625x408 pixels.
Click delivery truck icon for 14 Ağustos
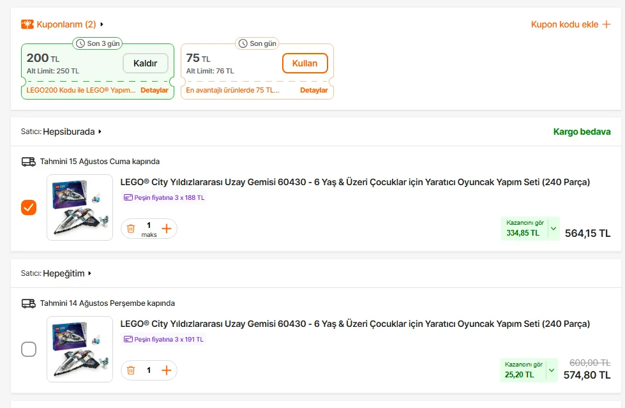pos(29,303)
